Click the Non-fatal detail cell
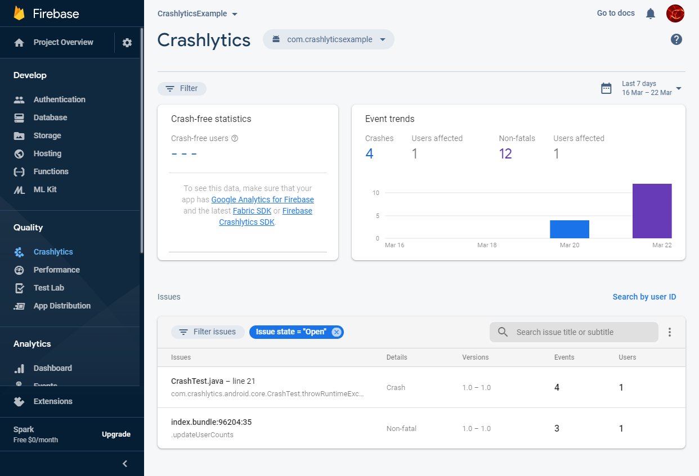The height and width of the screenshot is (476, 699). (402, 429)
